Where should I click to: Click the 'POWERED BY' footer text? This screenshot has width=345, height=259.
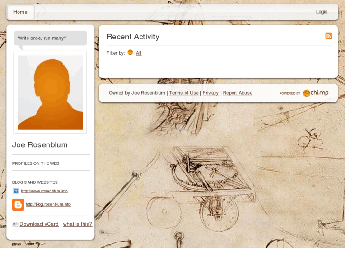[x=290, y=93]
